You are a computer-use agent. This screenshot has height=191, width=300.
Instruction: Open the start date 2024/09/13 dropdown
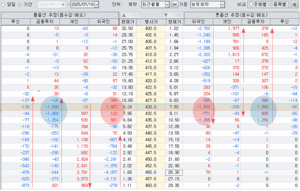[x=63, y=4]
